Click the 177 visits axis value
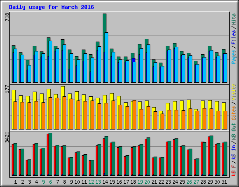The image size is (239, 187). click(x=7, y=89)
